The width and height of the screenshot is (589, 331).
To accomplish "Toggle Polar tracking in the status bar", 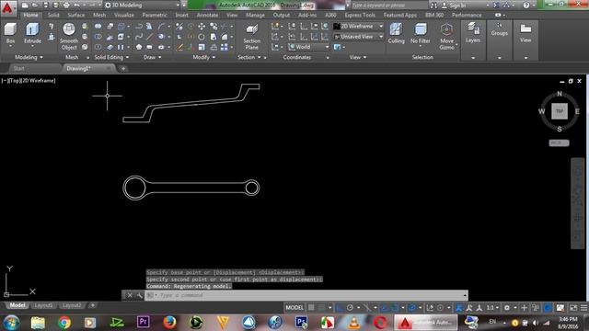I will tap(350, 308).
